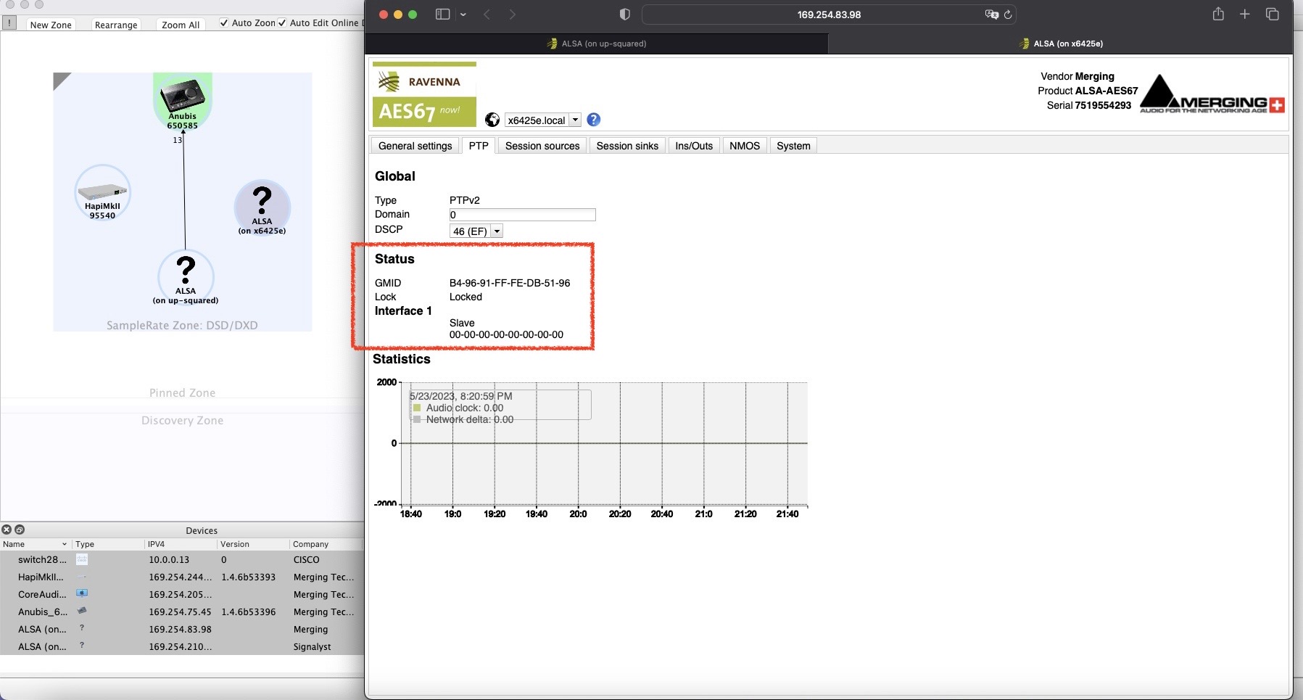
Task: Select ALSA (on x6425e) browser tab
Action: [x=1060, y=44]
